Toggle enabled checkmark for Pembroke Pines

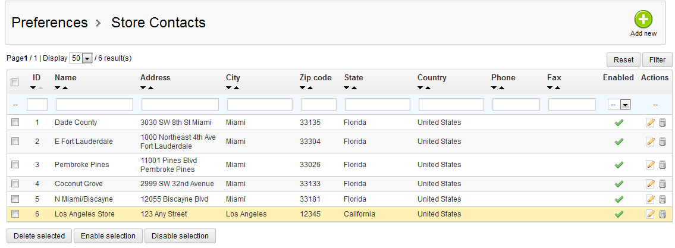click(x=619, y=165)
